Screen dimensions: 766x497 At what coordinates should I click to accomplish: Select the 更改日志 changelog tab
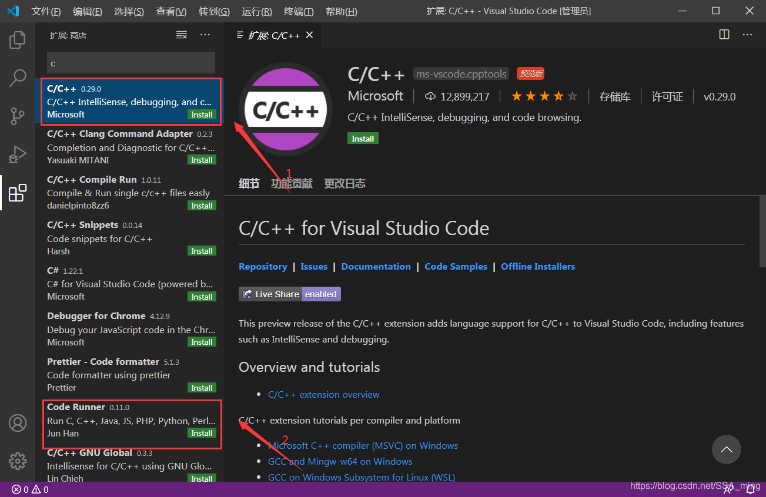tap(345, 183)
